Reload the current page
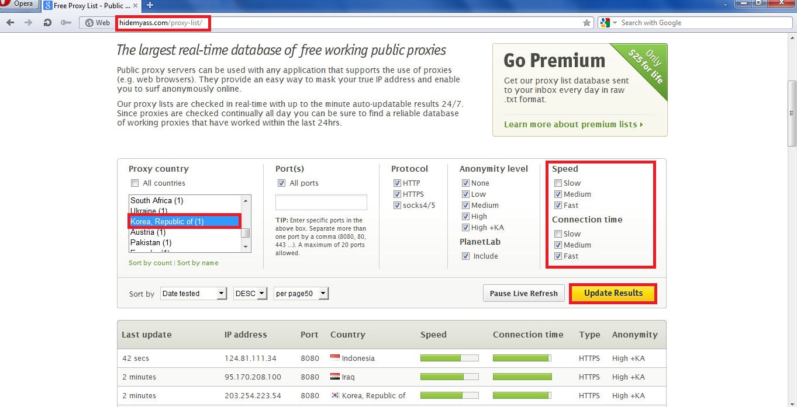This screenshot has width=797, height=407. point(47,23)
